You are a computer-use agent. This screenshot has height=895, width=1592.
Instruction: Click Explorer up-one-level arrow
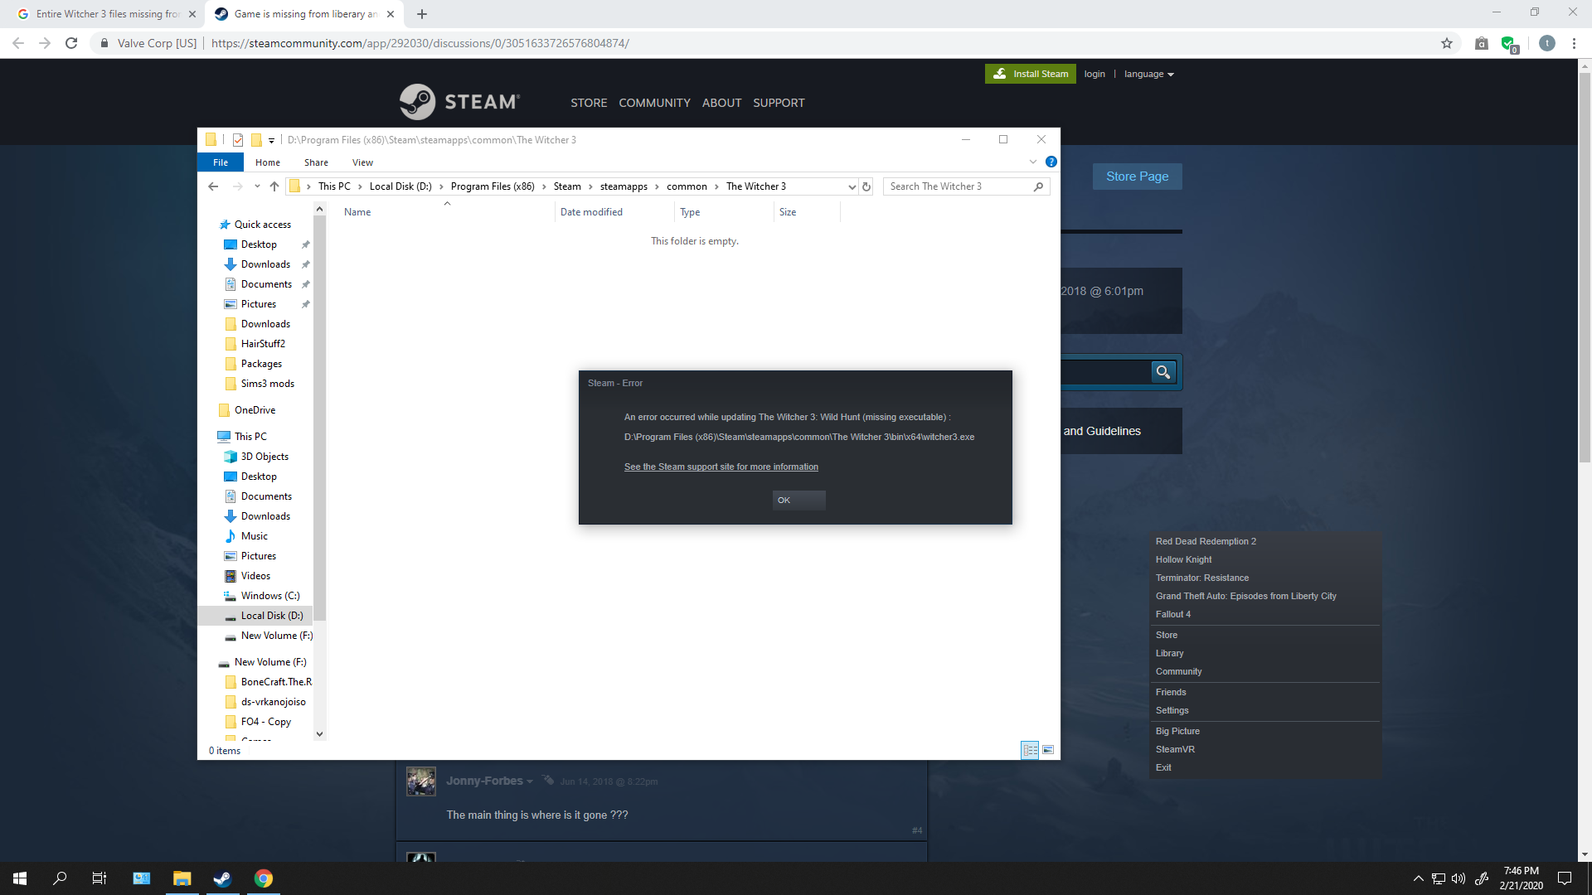click(x=274, y=186)
